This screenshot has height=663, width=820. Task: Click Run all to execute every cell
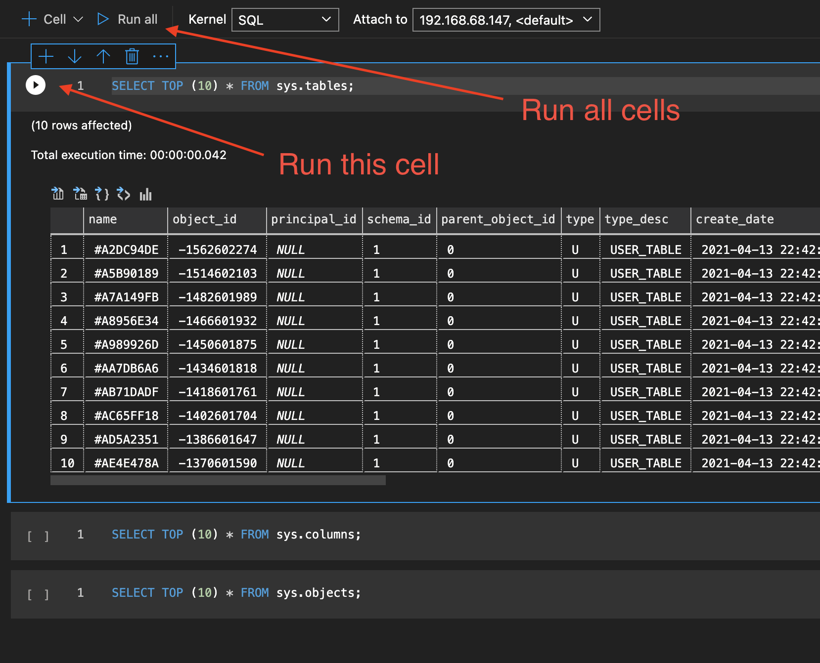pos(129,19)
